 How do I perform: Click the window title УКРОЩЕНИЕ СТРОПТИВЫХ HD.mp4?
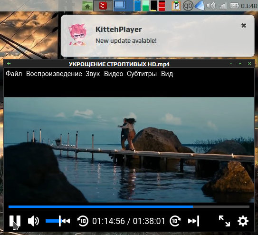tap(119, 64)
